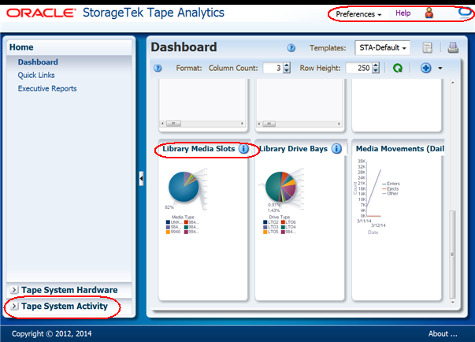Click the user account person icon
Screen dimensions: 475x342
pos(429,13)
